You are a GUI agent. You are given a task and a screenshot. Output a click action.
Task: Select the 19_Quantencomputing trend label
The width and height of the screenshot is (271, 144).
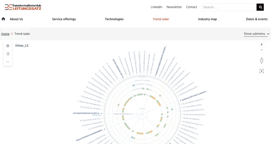[x=127, y=66]
